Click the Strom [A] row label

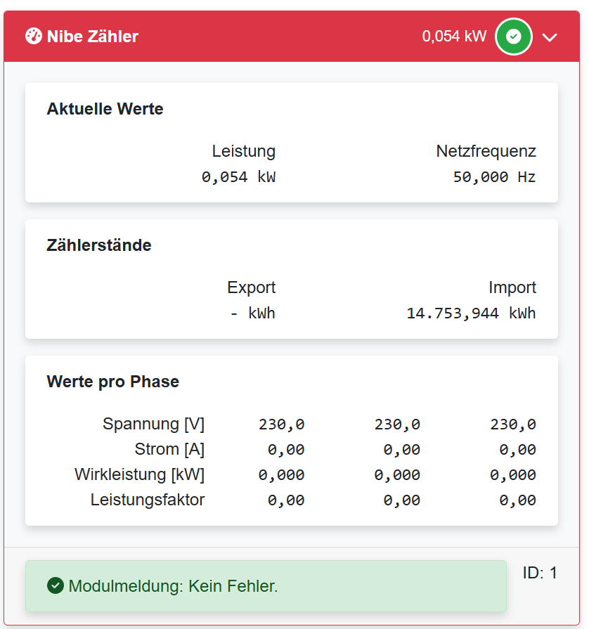pos(169,449)
